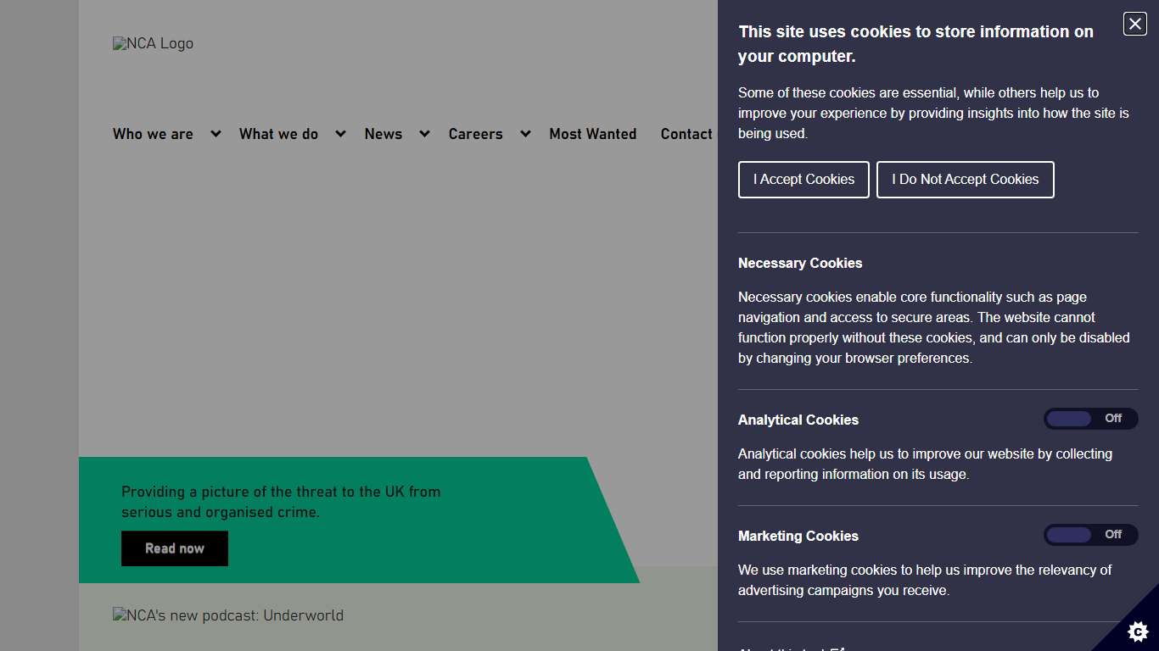Open the Careers dropdown arrow
Image resolution: width=1159 pixels, height=651 pixels.
[524, 133]
